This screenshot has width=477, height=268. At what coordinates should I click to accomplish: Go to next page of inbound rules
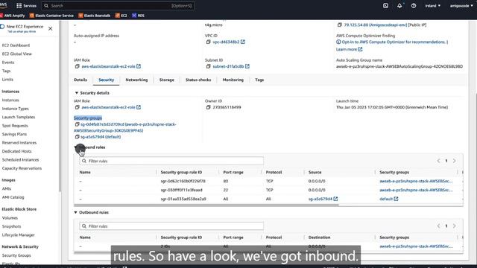point(454,161)
